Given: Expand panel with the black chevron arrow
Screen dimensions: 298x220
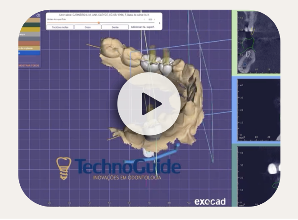Looking at the screenshot, I should pos(160,23).
